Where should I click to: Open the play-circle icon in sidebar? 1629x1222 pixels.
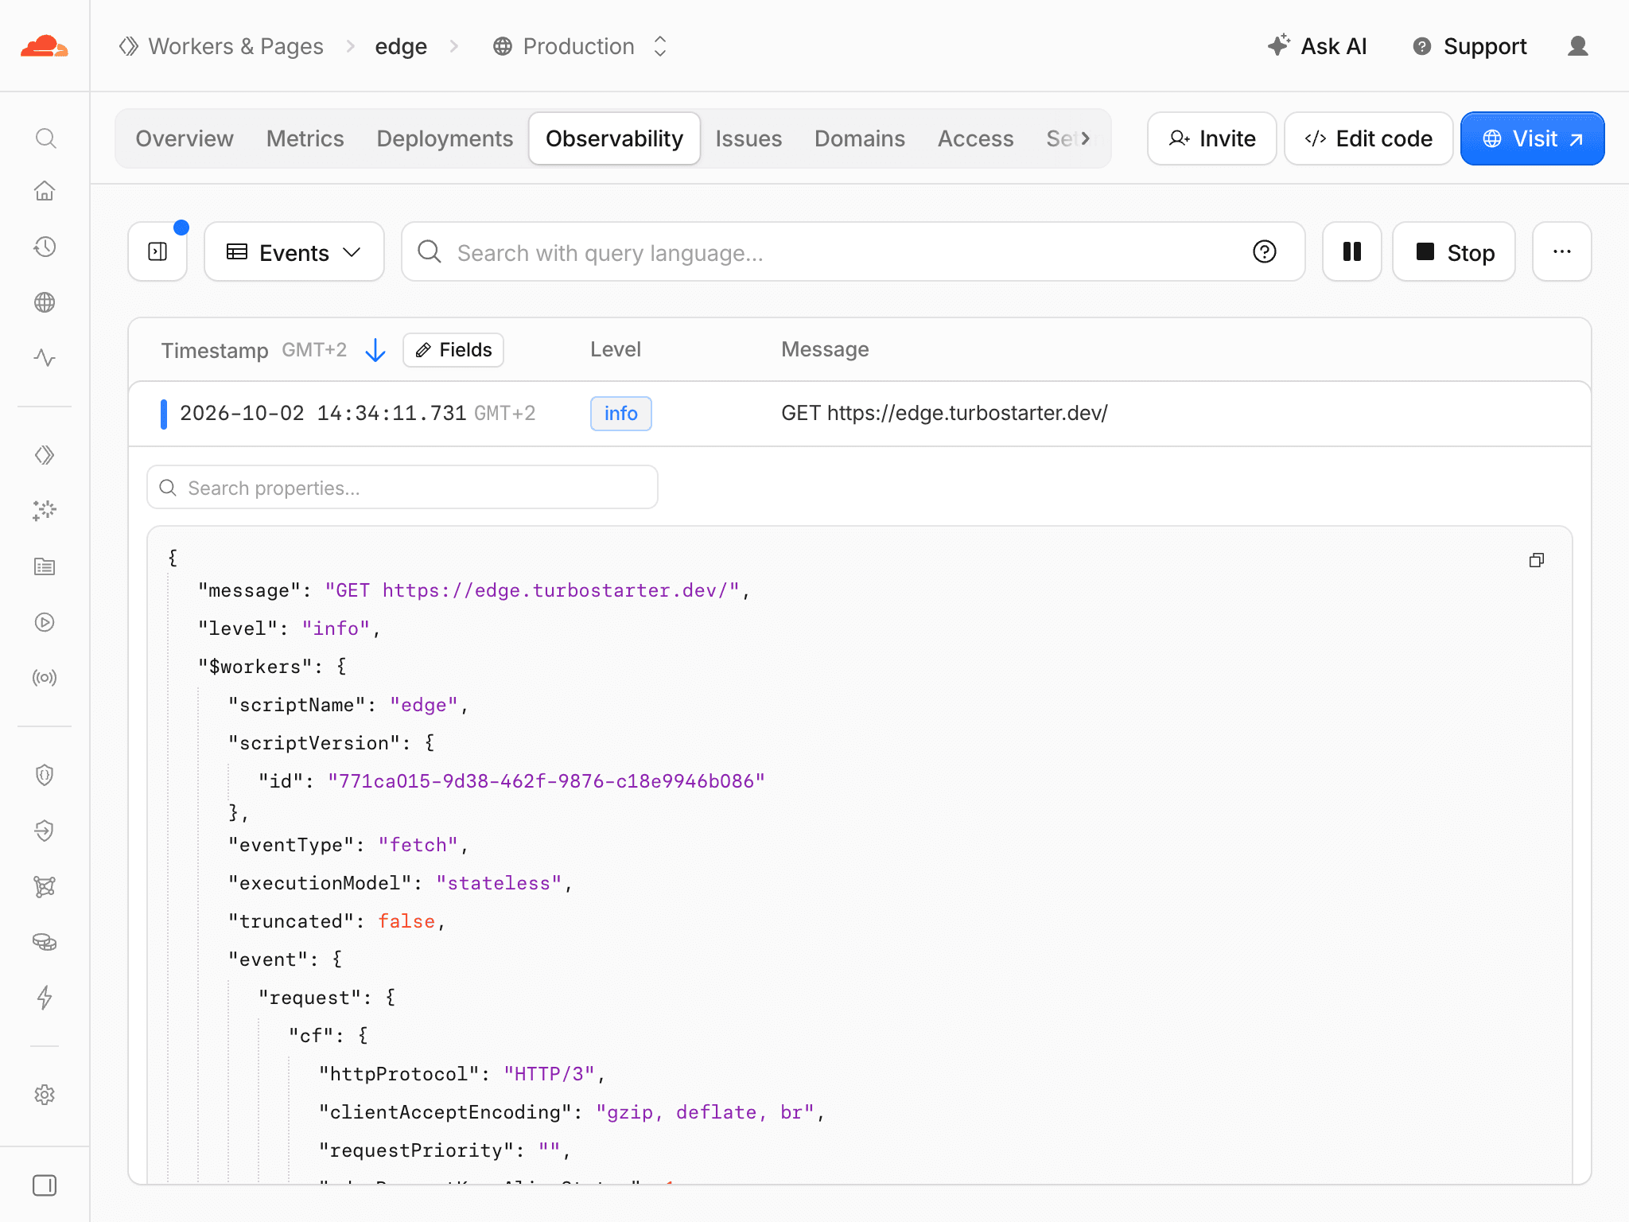45,622
